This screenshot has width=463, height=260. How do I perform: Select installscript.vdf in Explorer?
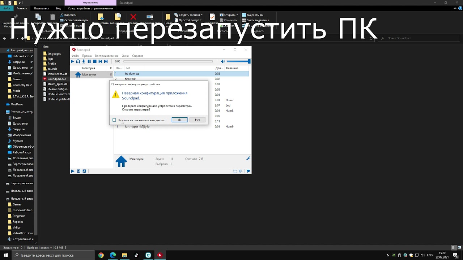coord(57,74)
